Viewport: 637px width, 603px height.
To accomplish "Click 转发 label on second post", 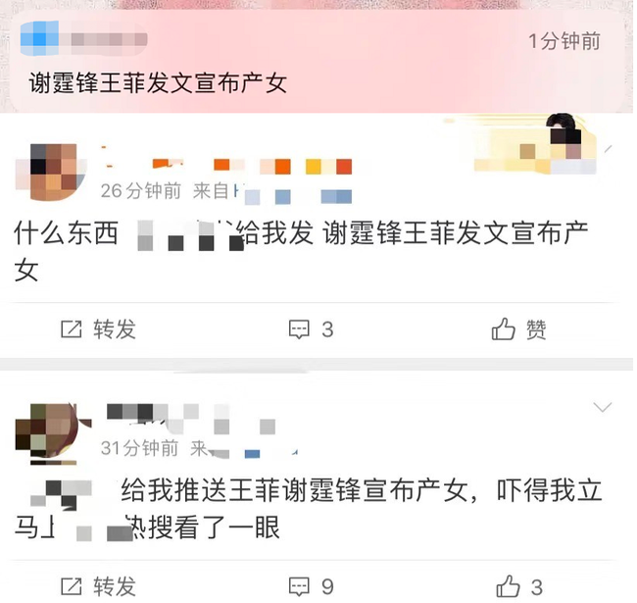I will (115, 586).
